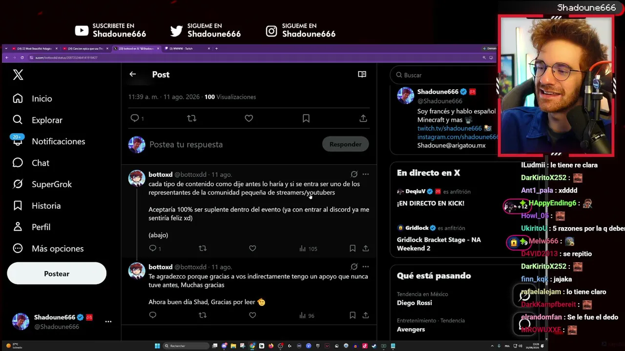Repost the '(abajo)' reply
This screenshot has height=351, width=625.
tap(203, 249)
